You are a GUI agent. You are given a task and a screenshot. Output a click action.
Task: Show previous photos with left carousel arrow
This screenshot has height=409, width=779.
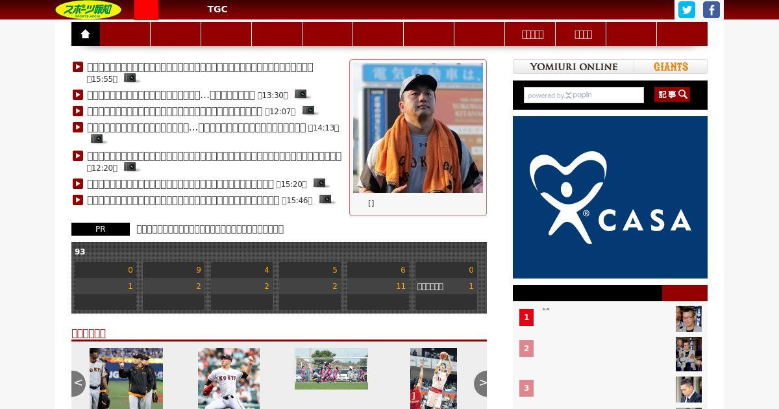coord(78,383)
